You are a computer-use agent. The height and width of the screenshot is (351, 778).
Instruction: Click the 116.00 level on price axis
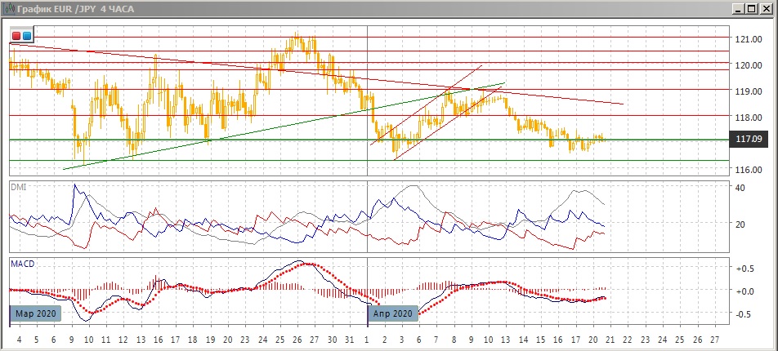[749, 170]
